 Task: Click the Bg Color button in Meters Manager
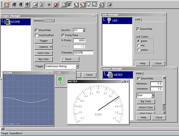click(x=146, y=101)
